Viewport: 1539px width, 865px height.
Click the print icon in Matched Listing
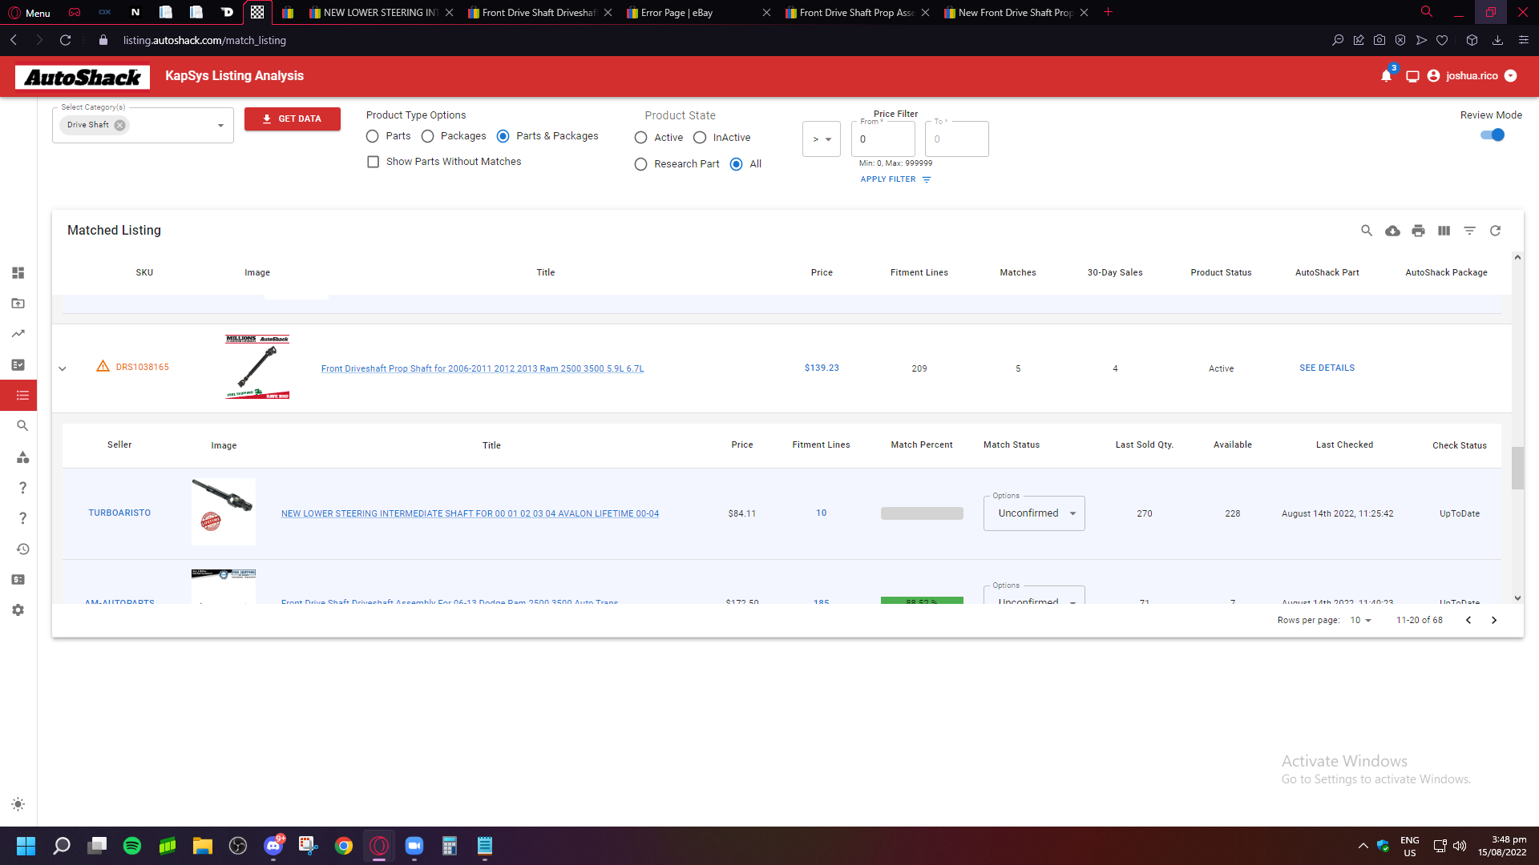(x=1418, y=231)
